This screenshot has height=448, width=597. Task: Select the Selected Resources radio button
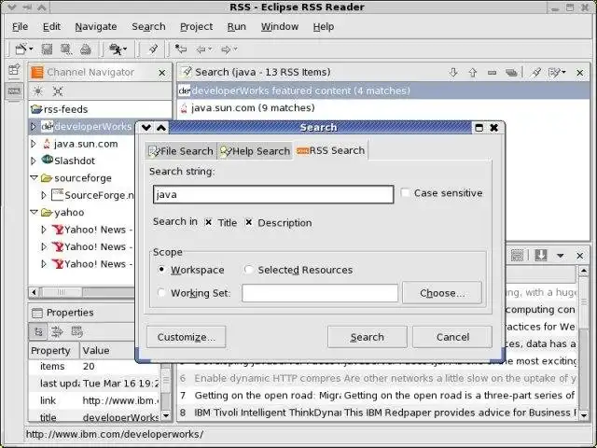(x=249, y=270)
